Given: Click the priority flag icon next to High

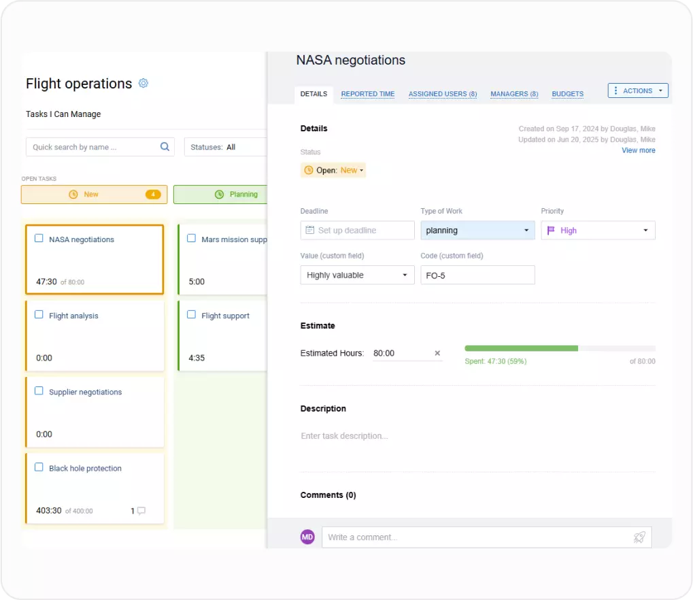Looking at the screenshot, I should tap(554, 230).
